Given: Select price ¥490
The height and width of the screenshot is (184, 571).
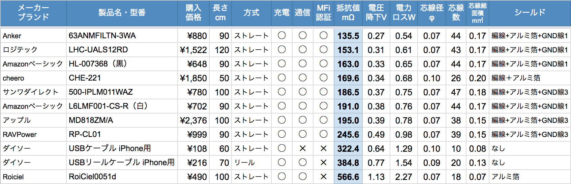Looking at the screenshot, I should [197, 177].
